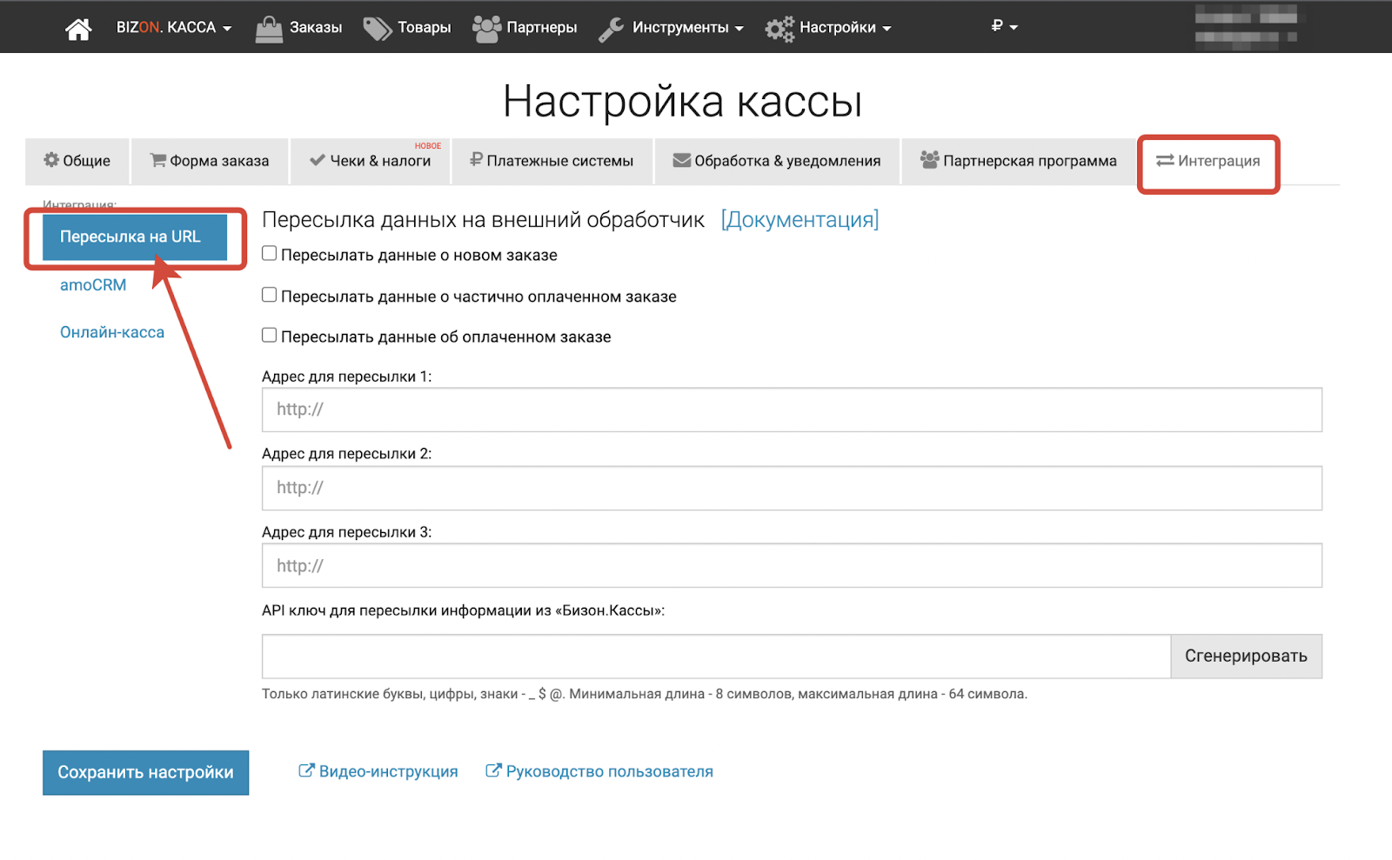Open Партнеры via people icon
1392x860 pixels.
tap(486, 28)
